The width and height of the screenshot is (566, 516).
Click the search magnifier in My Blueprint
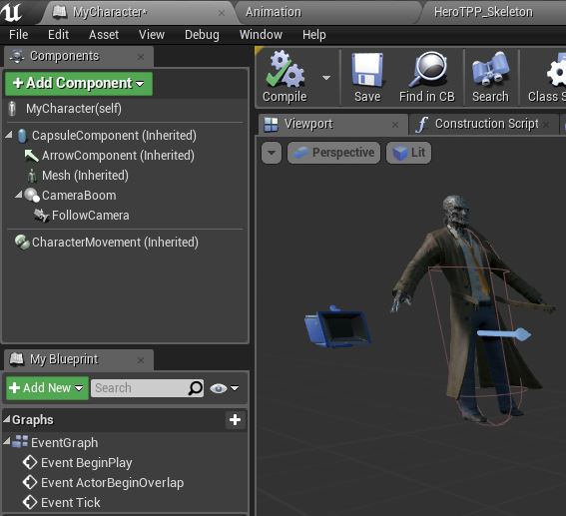tap(196, 388)
